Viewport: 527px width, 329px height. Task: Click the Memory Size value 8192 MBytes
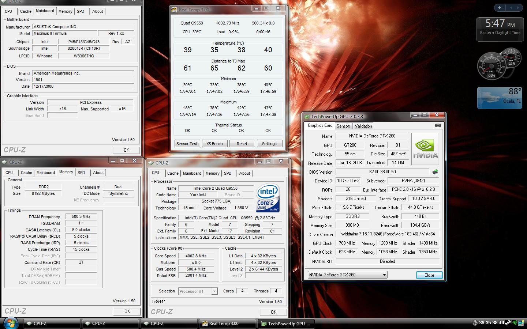(43, 194)
